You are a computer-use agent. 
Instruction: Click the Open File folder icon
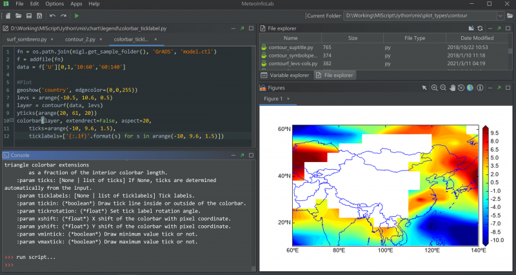pos(18,15)
